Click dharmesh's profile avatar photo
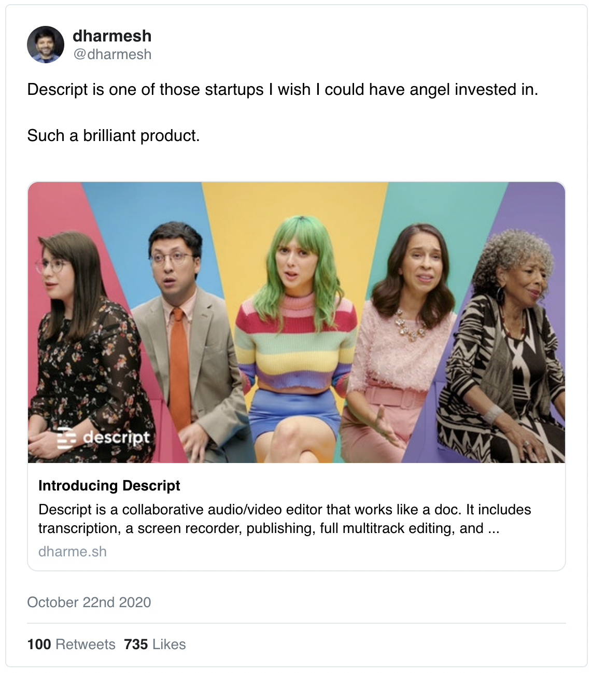The image size is (592, 673). tap(46, 45)
